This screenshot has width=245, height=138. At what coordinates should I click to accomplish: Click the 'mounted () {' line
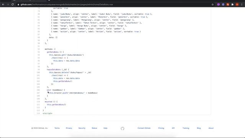tap(51, 102)
